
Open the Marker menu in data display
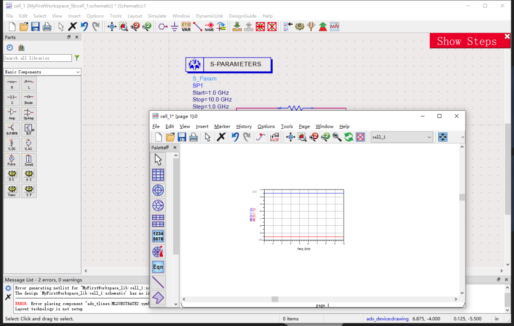[x=222, y=126]
